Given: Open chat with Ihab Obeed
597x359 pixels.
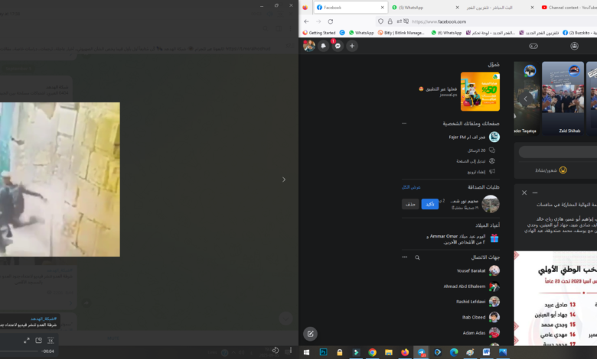Looking at the screenshot, I should (x=481, y=317).
